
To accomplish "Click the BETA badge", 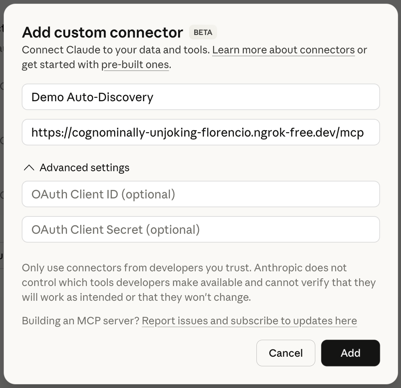I will (x=203, y=32).
